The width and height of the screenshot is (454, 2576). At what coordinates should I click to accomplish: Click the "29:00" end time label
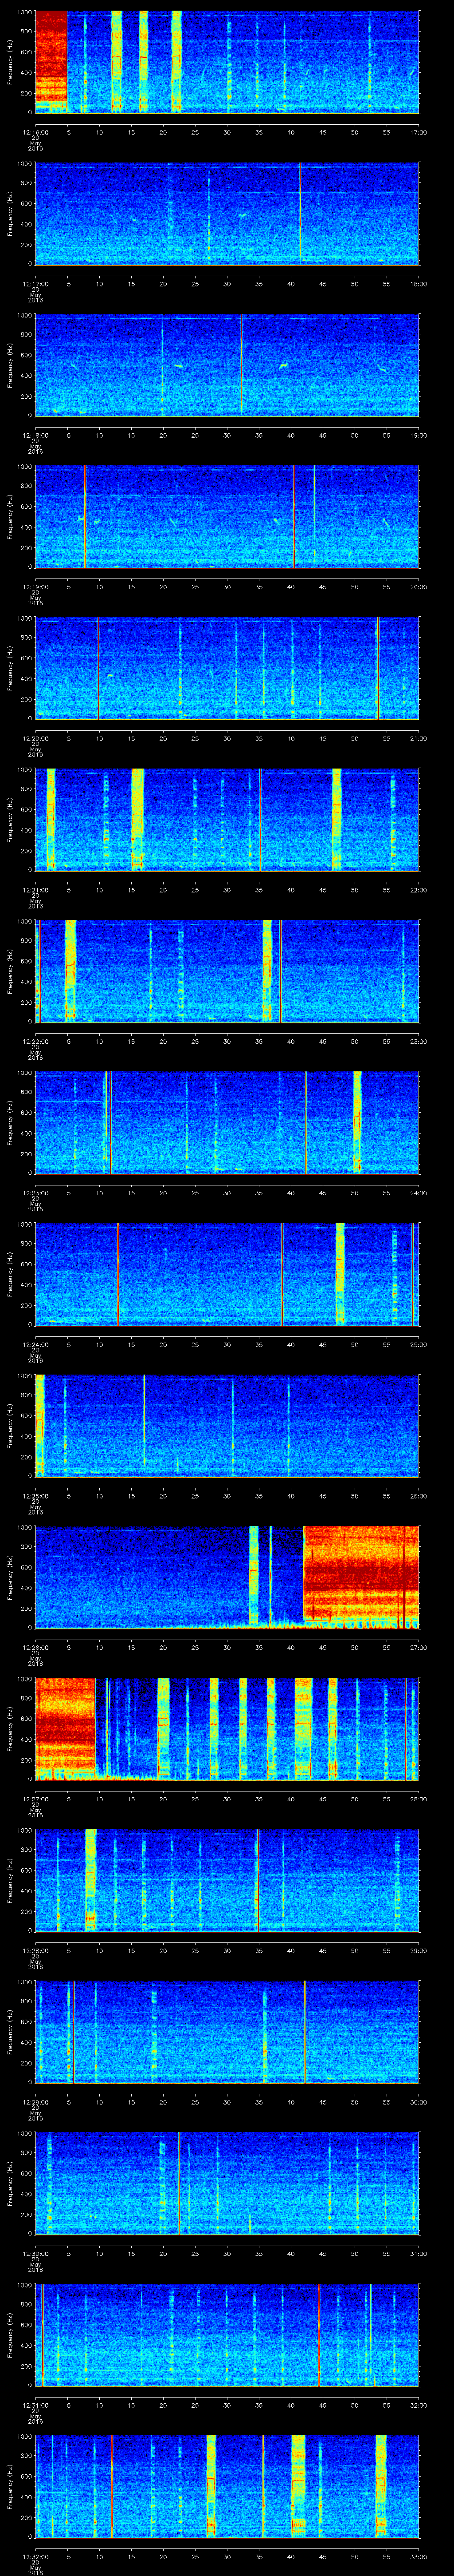418,1950
